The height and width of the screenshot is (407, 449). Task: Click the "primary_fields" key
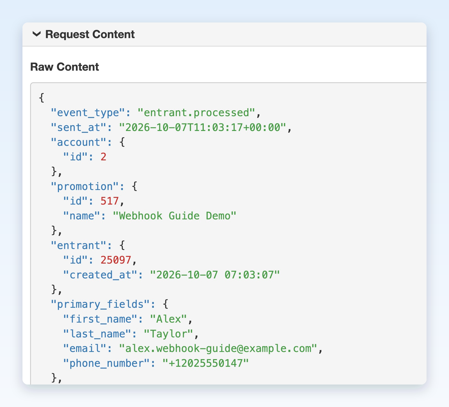[x=100, y=304]
